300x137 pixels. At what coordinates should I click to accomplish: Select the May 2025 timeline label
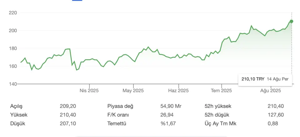[x=133, y=91]
